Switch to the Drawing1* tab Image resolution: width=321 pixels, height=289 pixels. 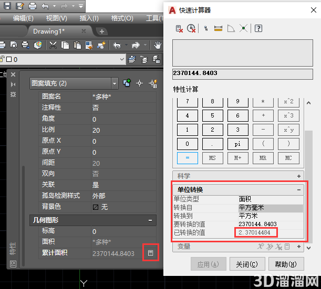coord(49,31)
